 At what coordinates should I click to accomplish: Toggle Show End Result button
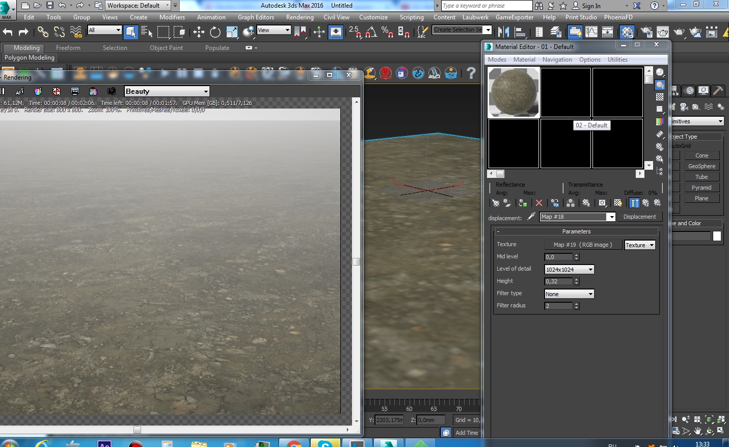coord(634,203)
